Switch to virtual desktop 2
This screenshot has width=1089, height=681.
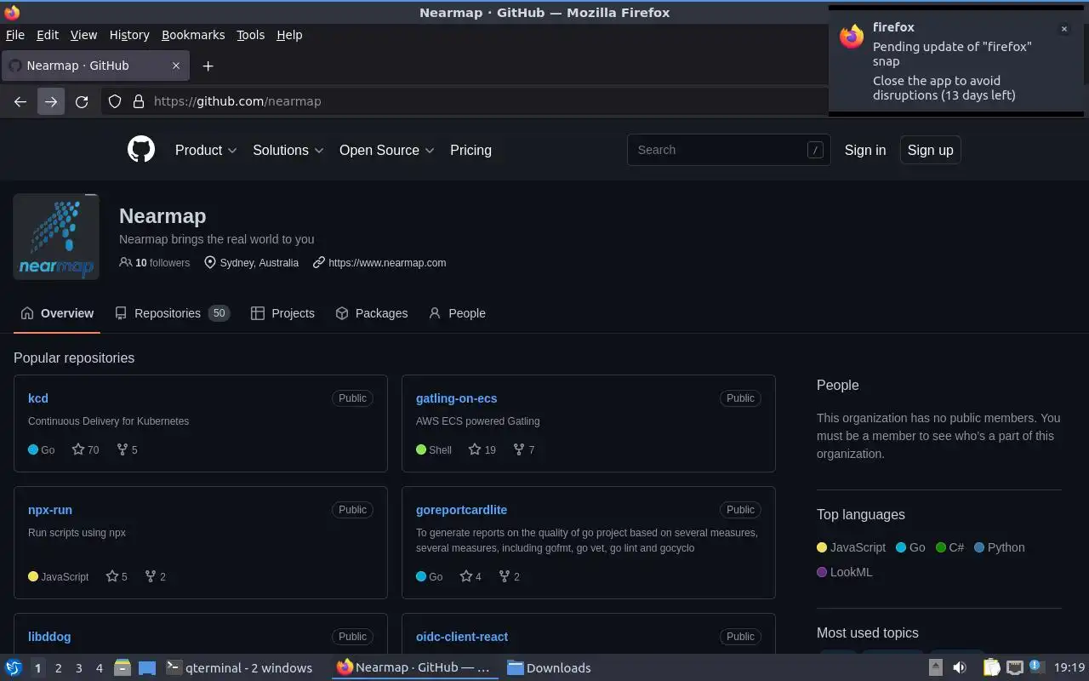click(x=58, y=668)
